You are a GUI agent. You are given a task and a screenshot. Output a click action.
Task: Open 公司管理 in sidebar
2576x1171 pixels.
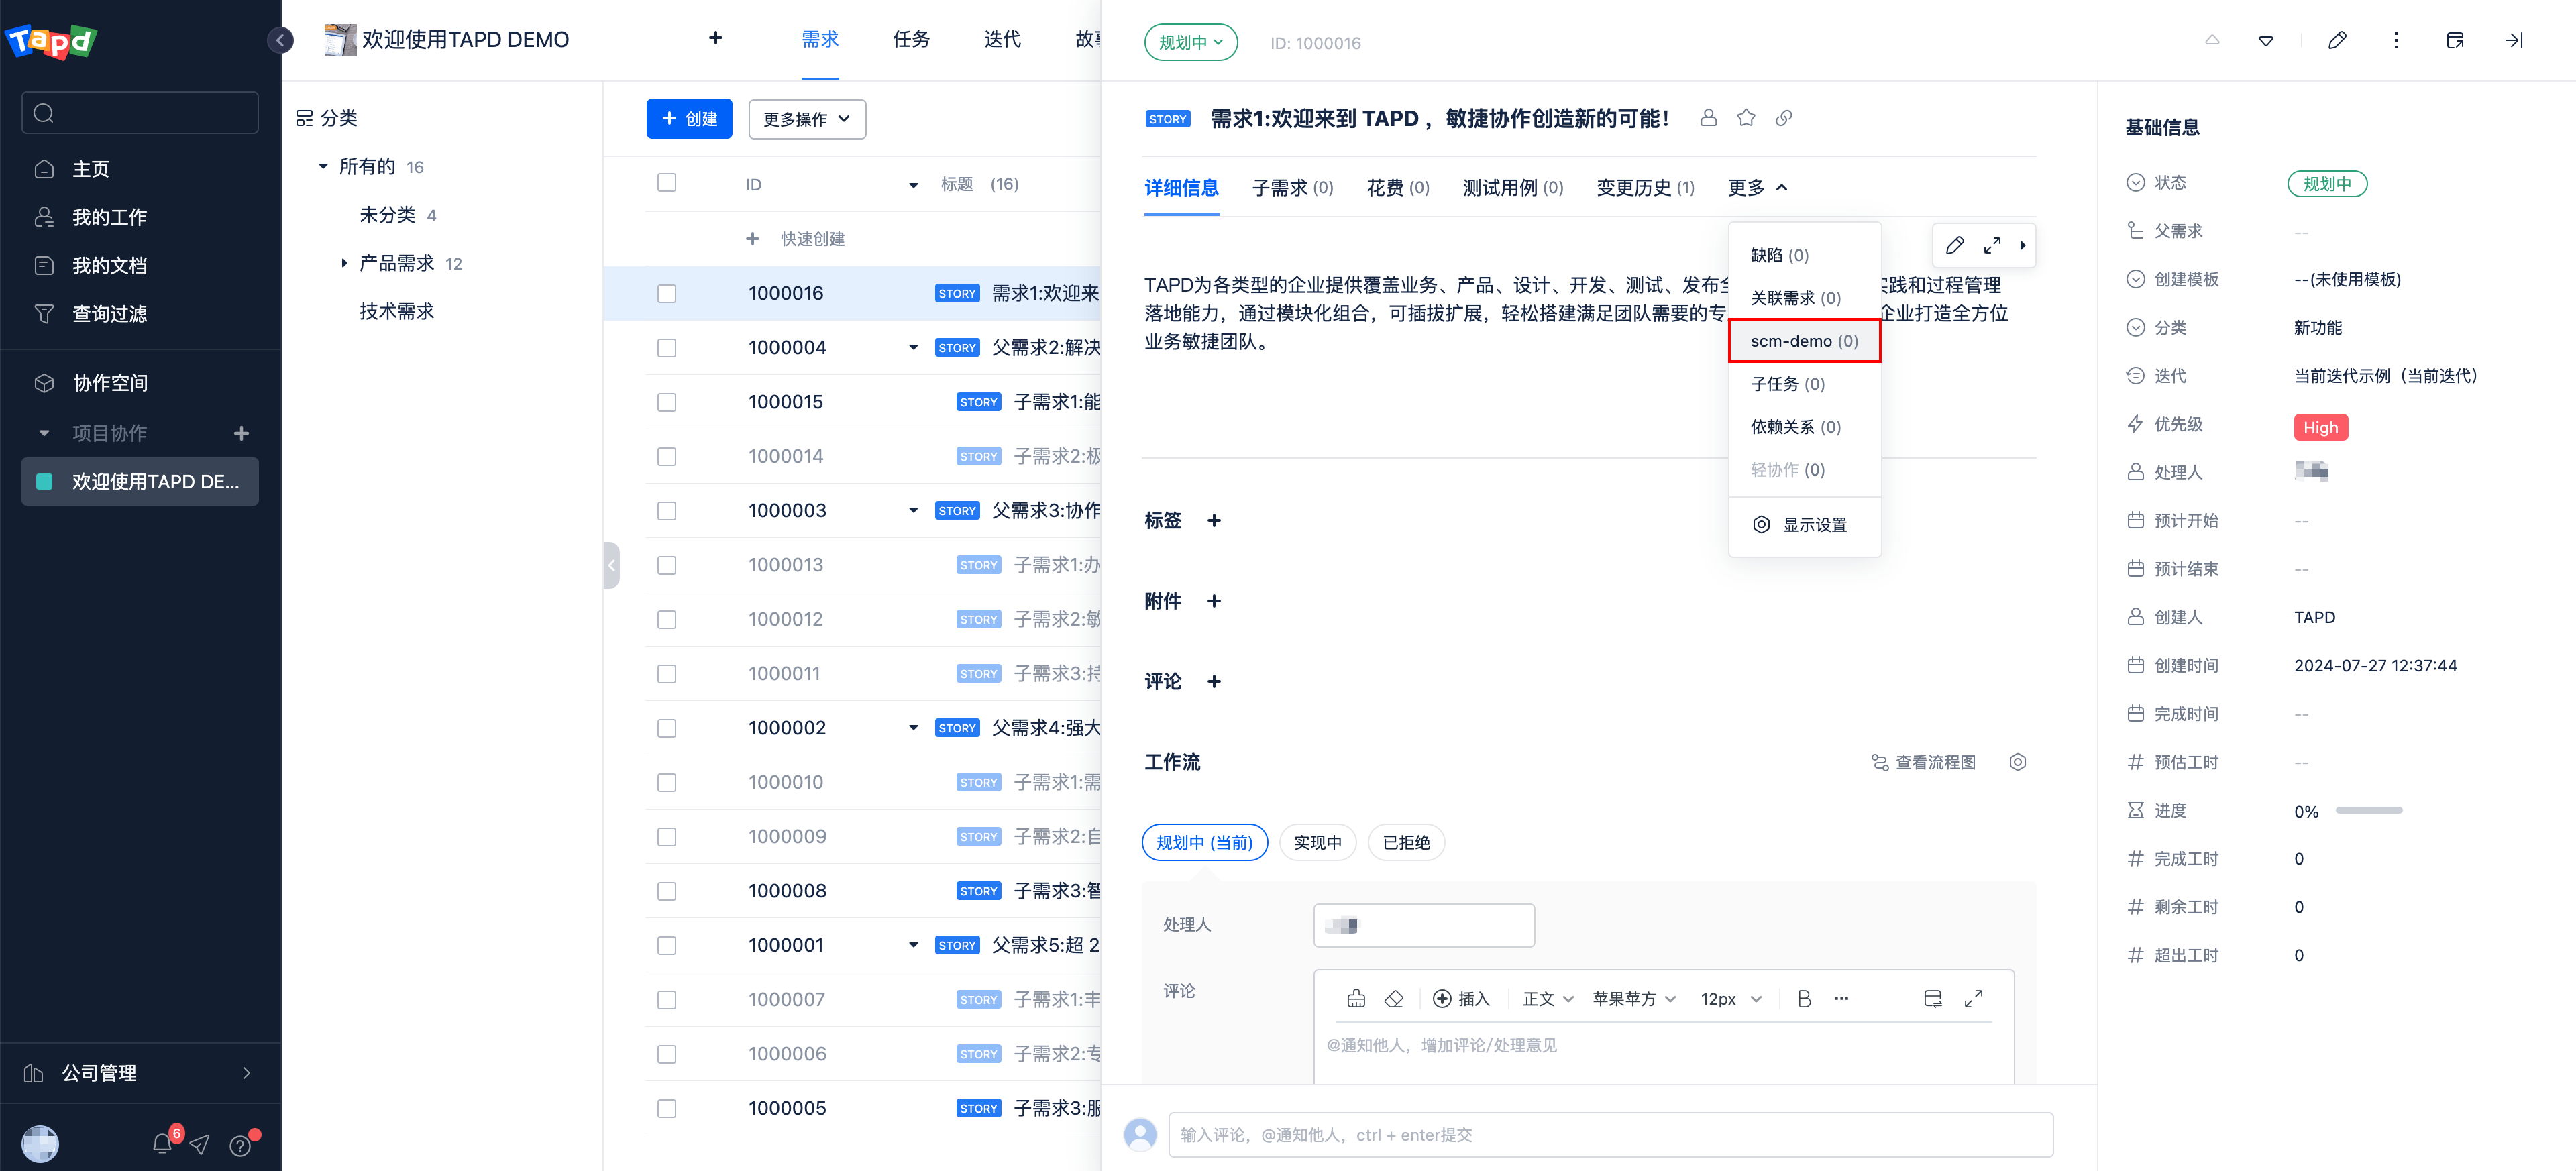(139, 1073)
